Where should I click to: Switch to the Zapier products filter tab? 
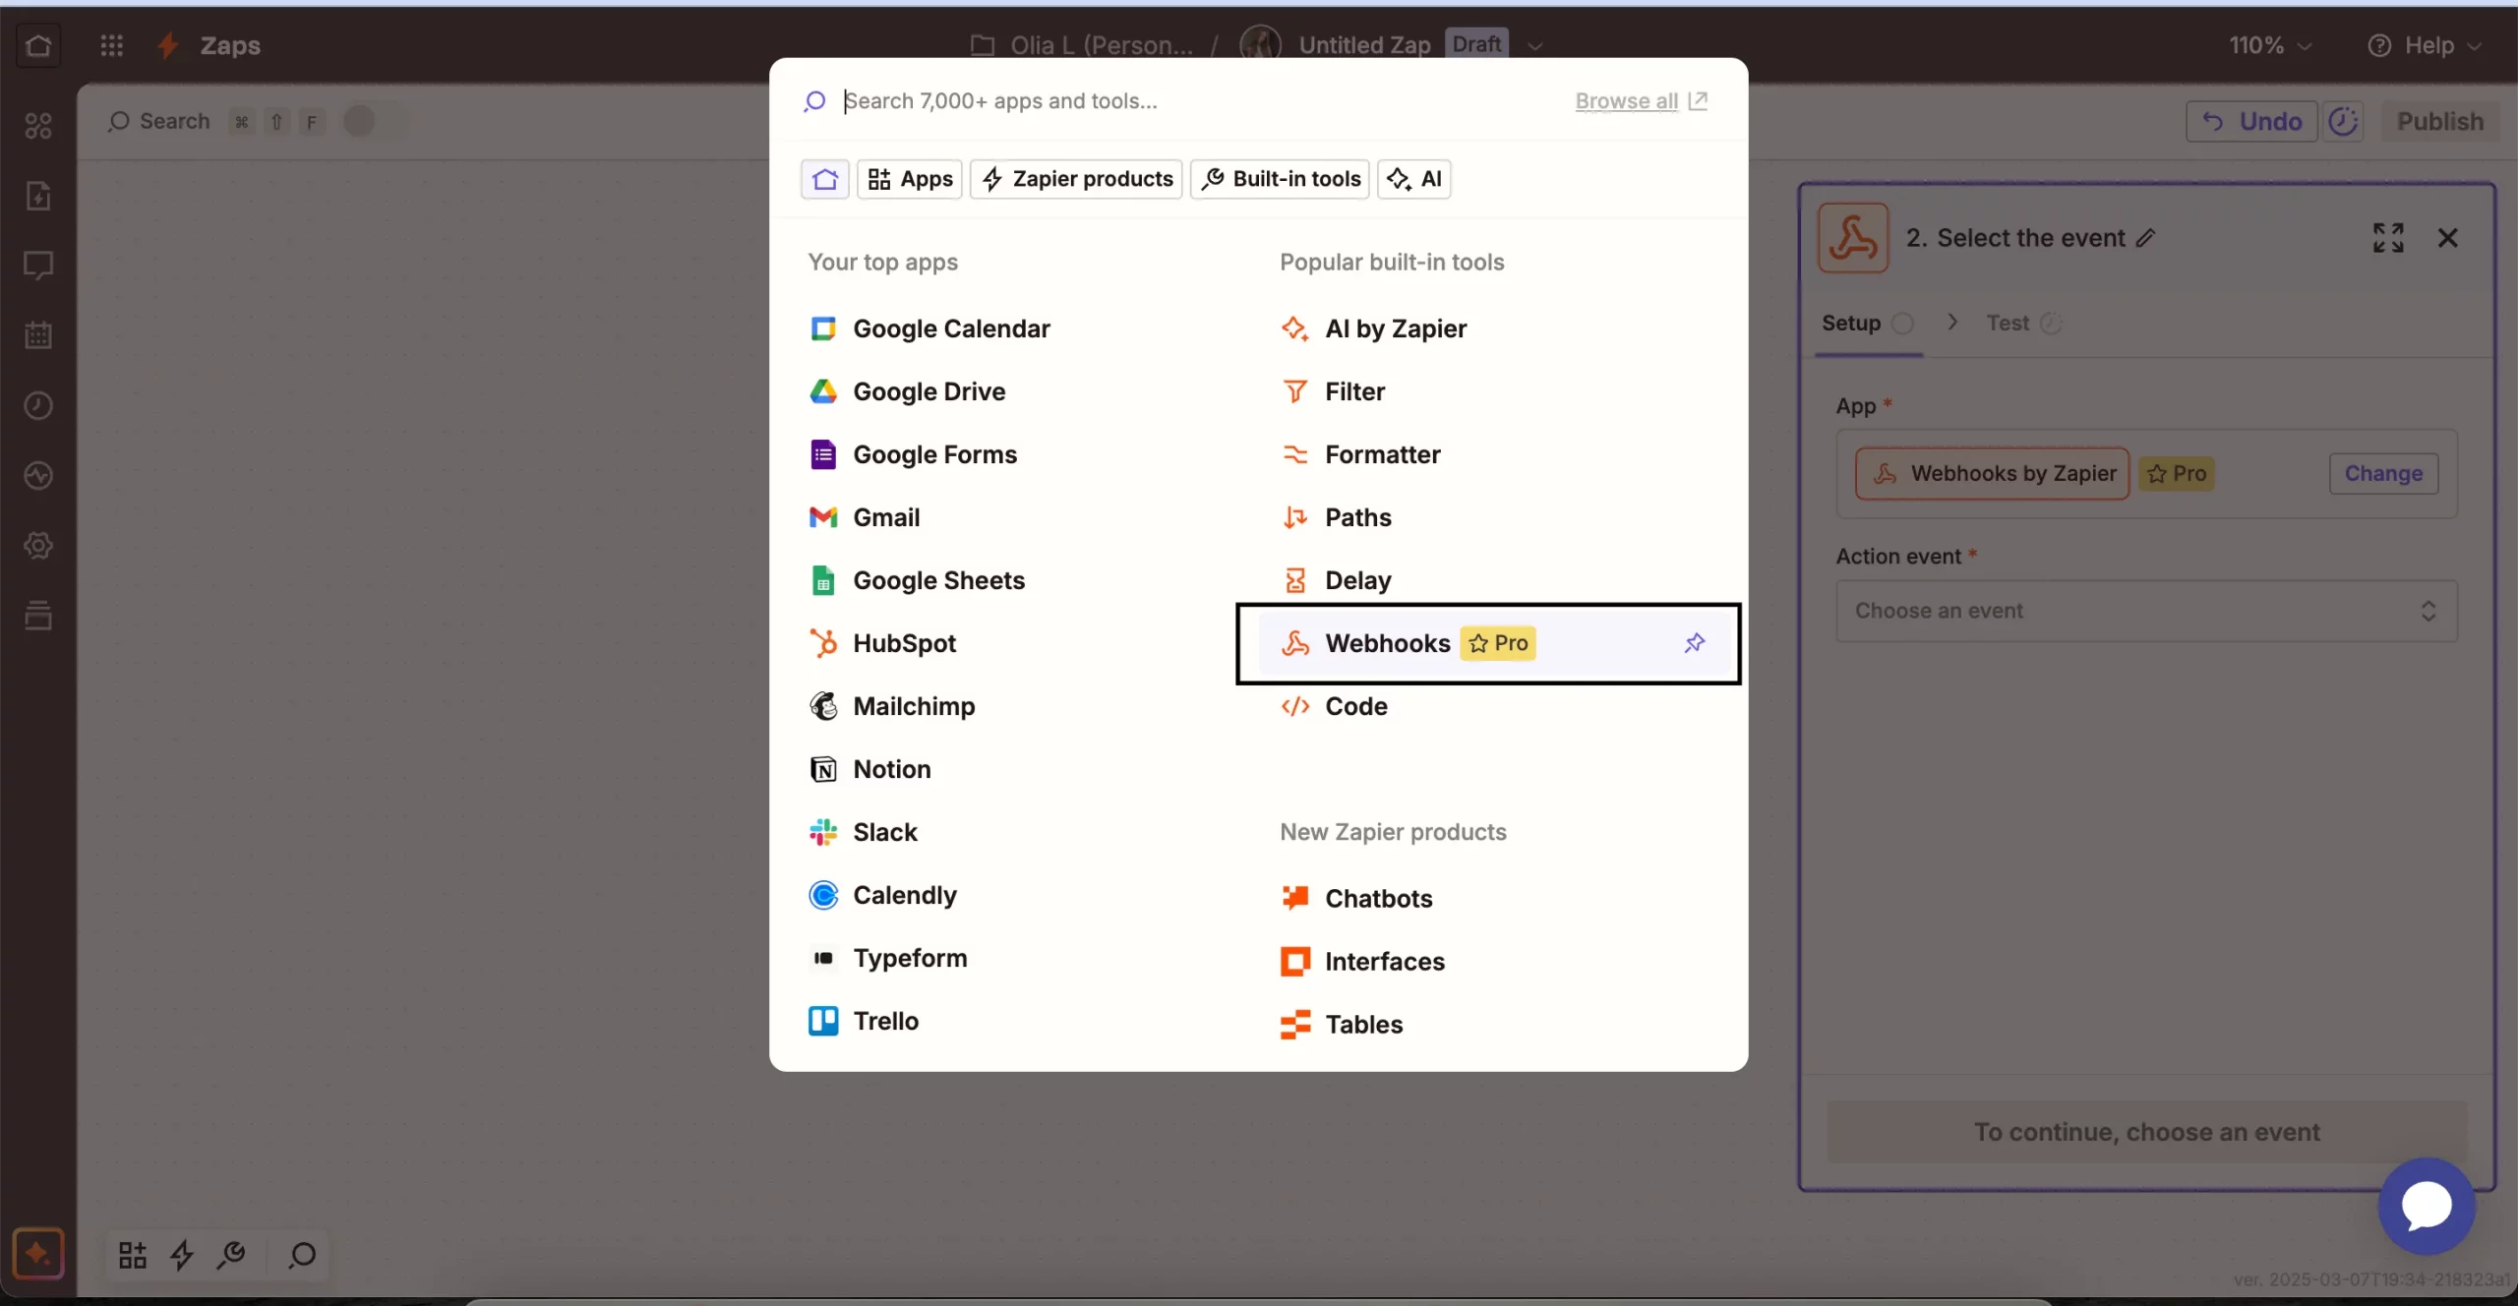pyautogui.click(x=1076, y=179)
